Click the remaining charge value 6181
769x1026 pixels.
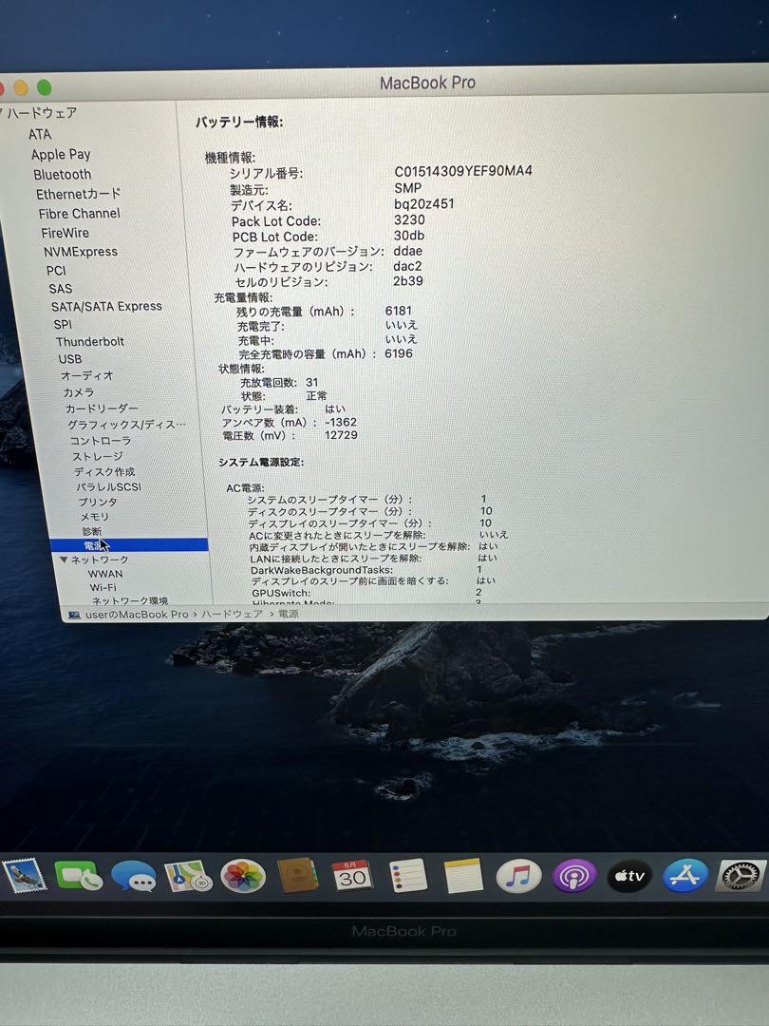(398, 311)
